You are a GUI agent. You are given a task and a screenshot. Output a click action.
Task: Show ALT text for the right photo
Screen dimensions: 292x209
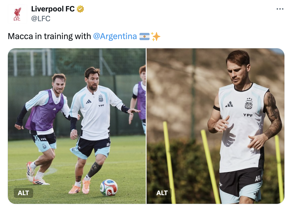coord(162,193)
